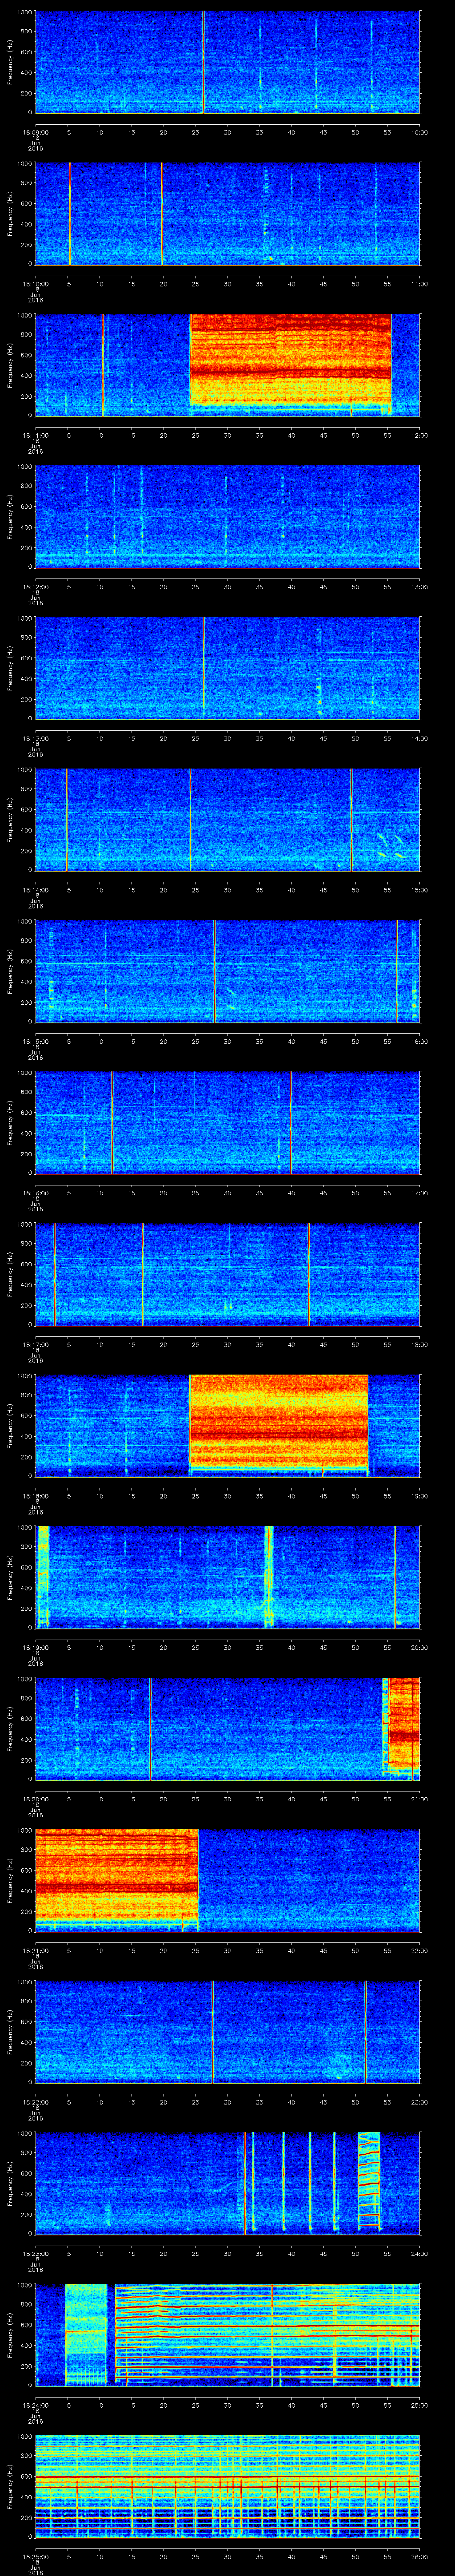Click the red vertical spike near 18:20:18

pos(150,1728)
